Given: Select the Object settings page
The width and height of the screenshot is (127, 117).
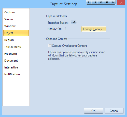Looking at the screenshot, I should [16, 33].
